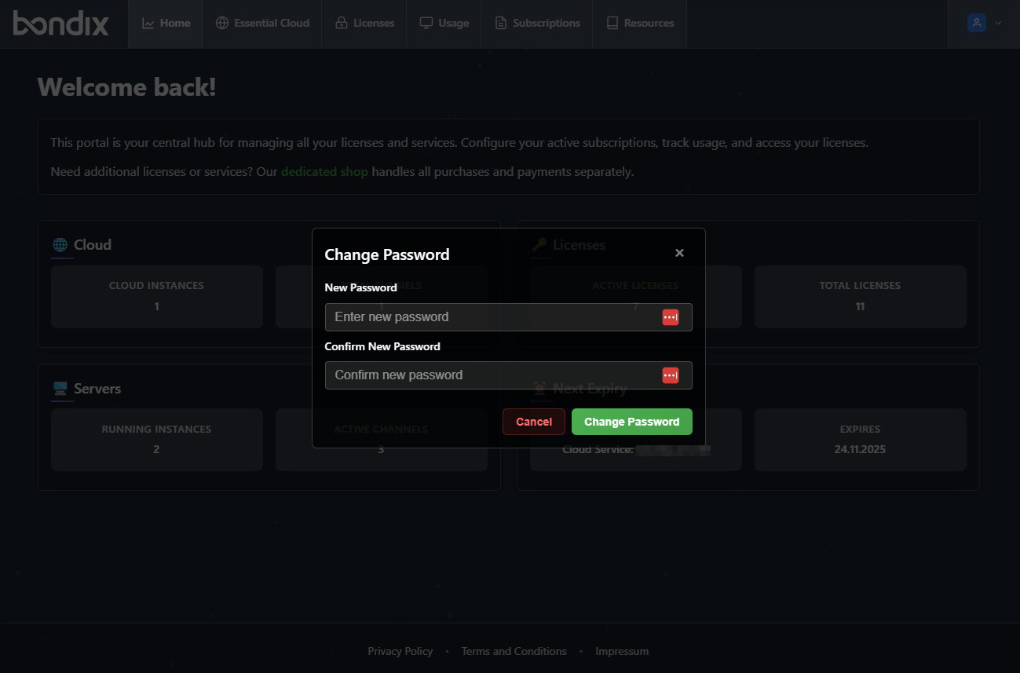Click the password manager icon in New Password field
Screen dimensions: 1020x673
(x=670, y=316)
